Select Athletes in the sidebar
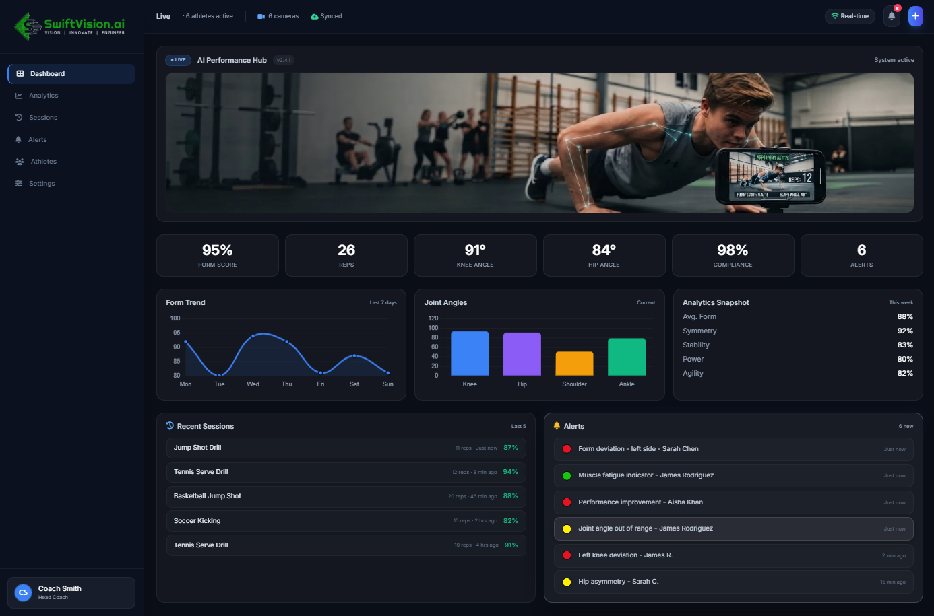The image size is (934, 616). click(71, 162)
